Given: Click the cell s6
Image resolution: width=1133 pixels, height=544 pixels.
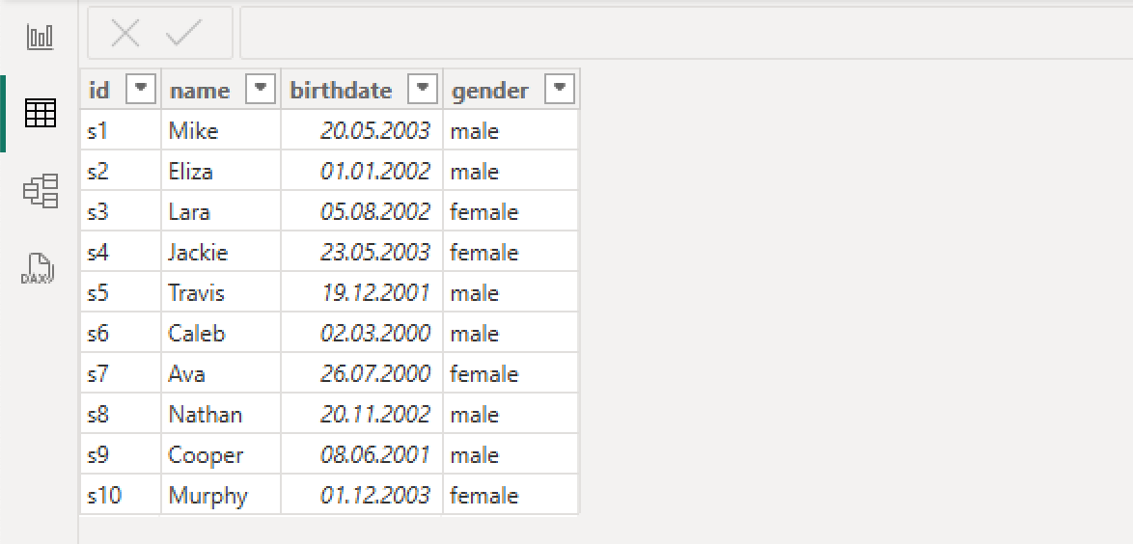Looking at the screenshot, I should [121, 333].
